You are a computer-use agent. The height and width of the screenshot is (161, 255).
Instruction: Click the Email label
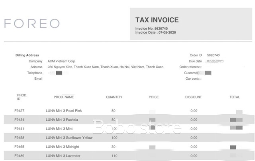(38, 79)
